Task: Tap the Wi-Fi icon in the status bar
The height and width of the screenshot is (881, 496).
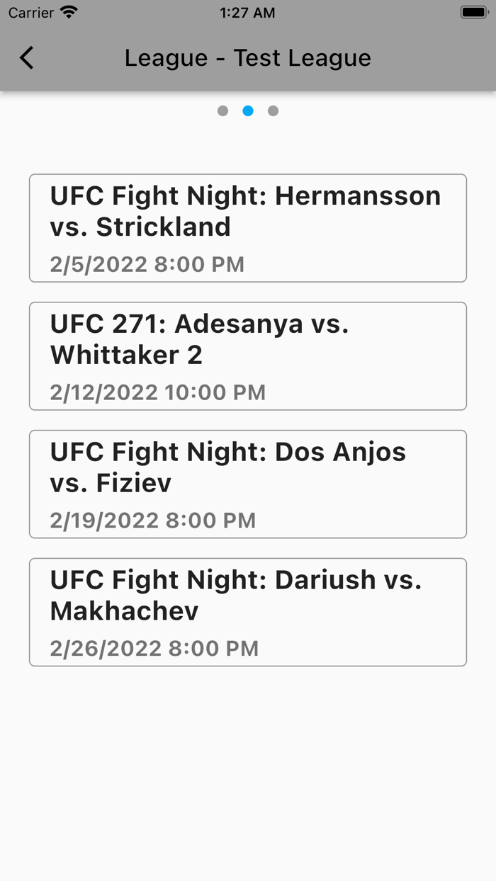Action: pos(69,12)
